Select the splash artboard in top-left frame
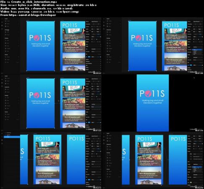This screenshot has width=204, height=189. [41, 46]
